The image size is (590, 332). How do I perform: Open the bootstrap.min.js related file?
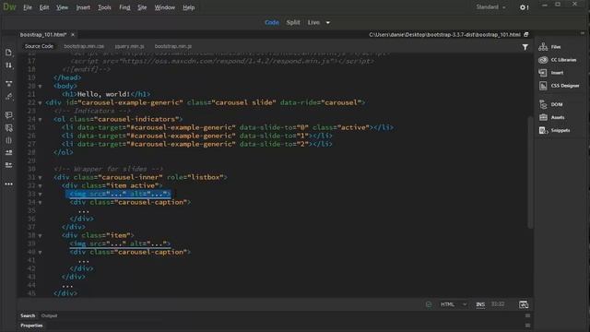[x=173, y=46]
